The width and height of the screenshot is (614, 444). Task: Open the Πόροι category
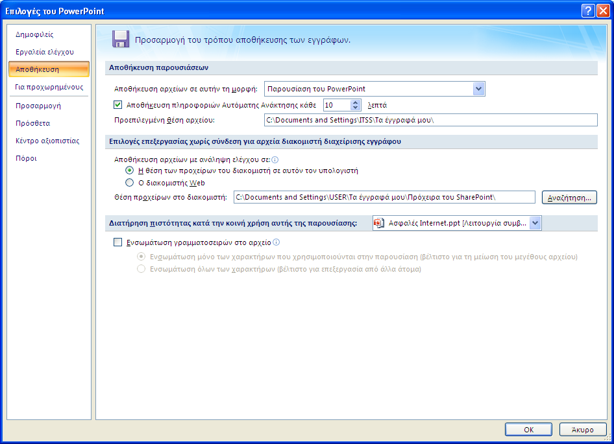click(26, 158)
